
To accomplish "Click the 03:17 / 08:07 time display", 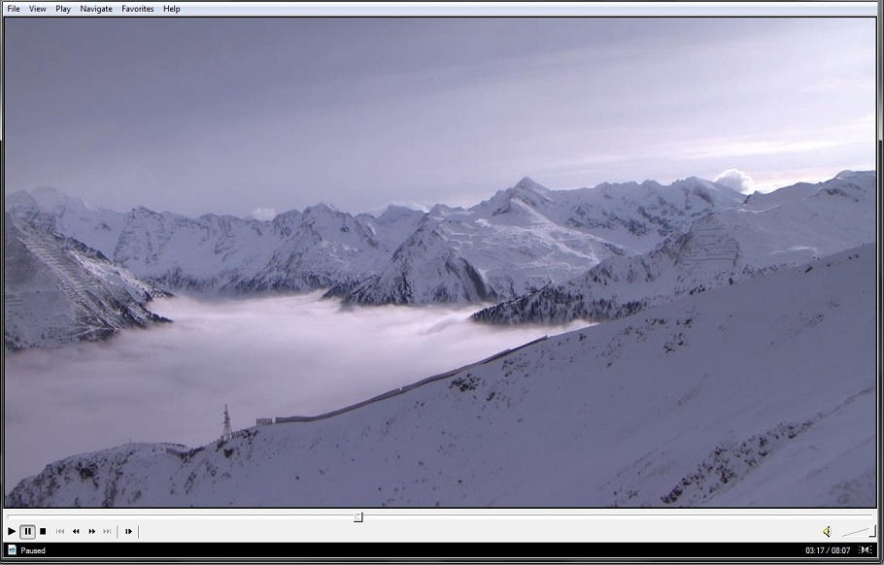I will [x=828, y=550].
